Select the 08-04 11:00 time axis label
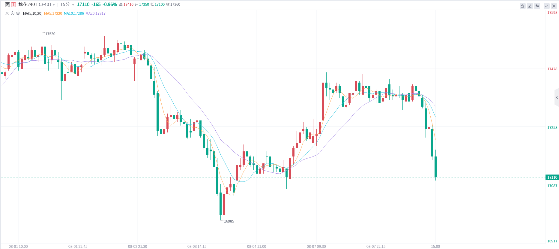The image size is (559, 249). tap(256, 246)
